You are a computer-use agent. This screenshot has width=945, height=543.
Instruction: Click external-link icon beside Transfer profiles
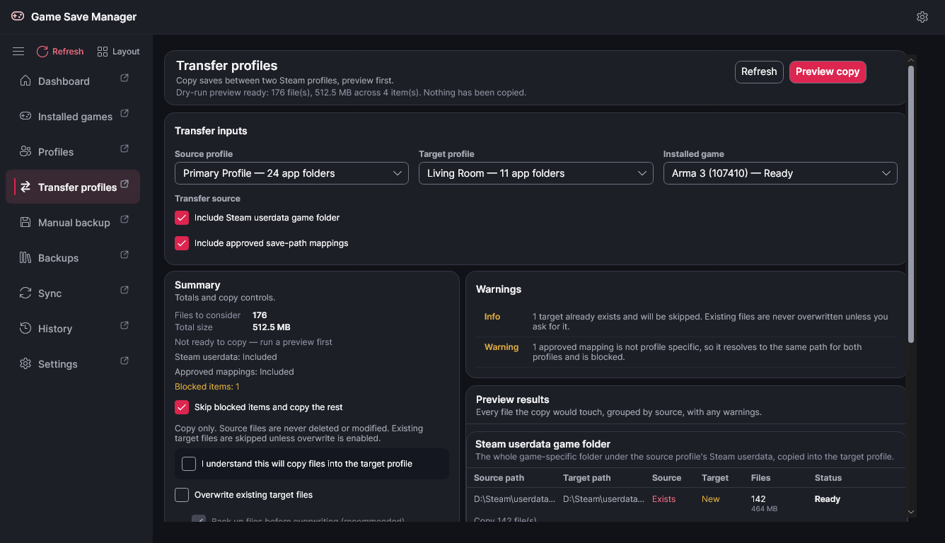click(x=124, y=184)
